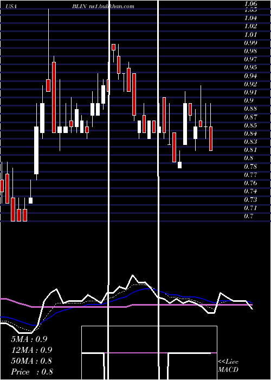
Task: Select the 0.71 price axis label
Action: click(250, 208)
